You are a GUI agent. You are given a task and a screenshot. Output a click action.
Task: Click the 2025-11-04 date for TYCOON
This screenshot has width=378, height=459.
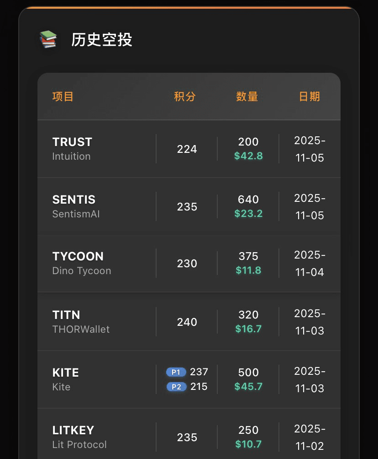tap(310, 264)
